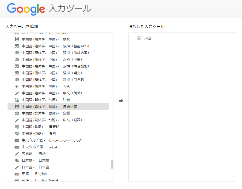The height and width of the screenshot is (189, 242).
Task: Click the 拼 icon beside 簡体字 拼音
Action: pyautogui.click(x=17, y=40)
